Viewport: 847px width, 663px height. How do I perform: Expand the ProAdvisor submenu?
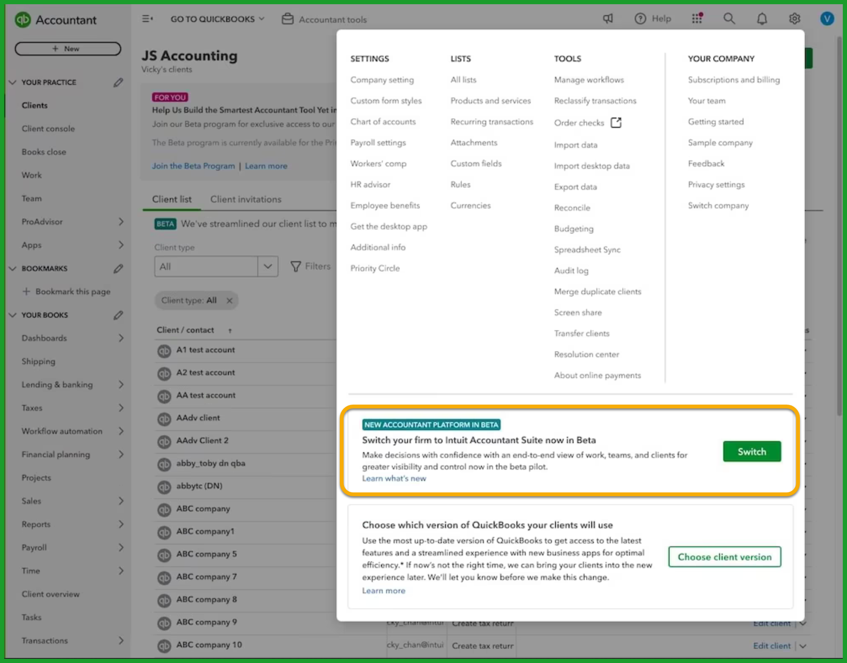click(121, 221)
